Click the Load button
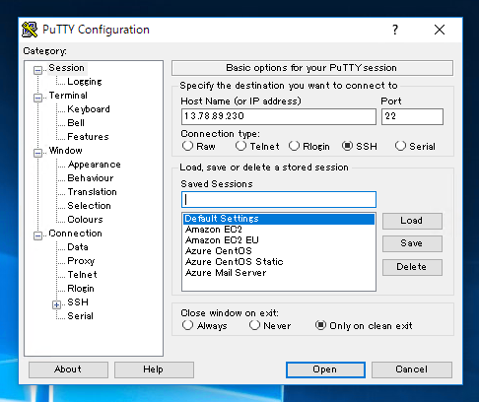 coord(412,221)
